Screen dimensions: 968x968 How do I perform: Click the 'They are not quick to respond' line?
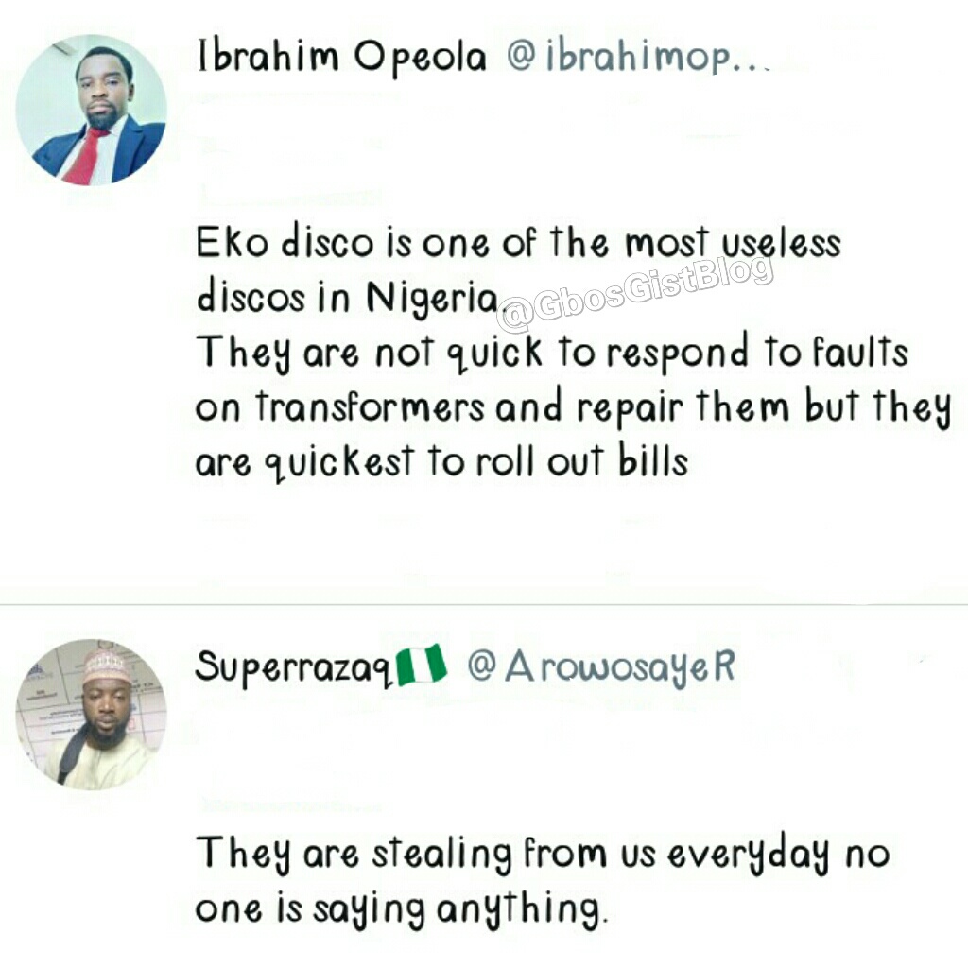552,354
